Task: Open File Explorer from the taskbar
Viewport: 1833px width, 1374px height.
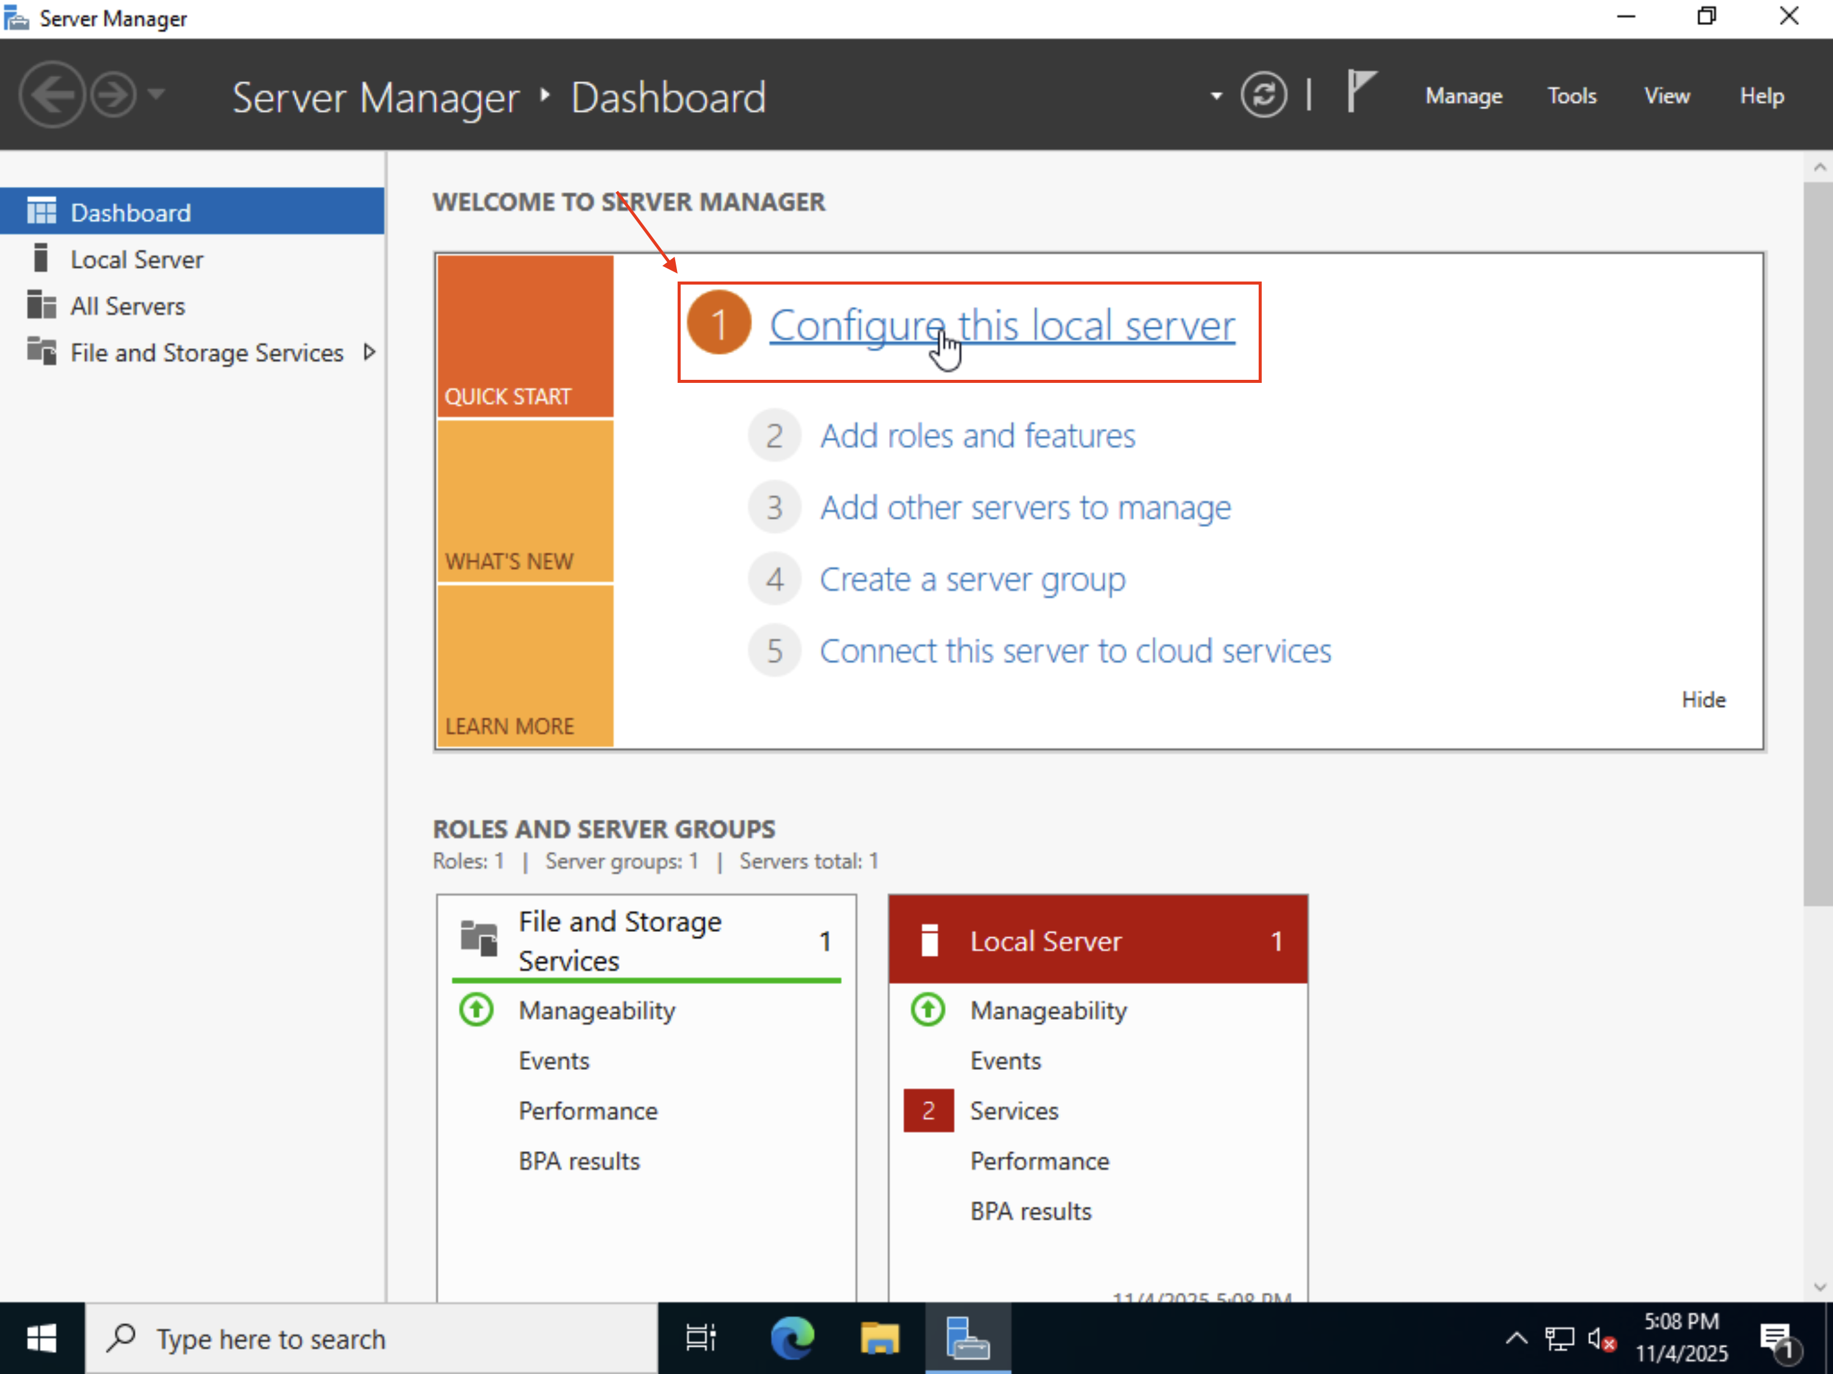Action: pos(879,1337)
